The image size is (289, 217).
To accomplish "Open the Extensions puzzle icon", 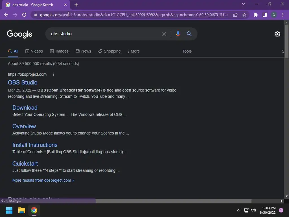I will tap(256, 15).
